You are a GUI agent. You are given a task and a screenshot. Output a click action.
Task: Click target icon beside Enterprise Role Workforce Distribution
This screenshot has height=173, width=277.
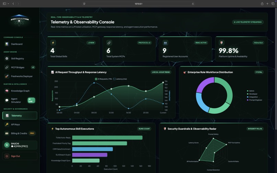[185, 72]
